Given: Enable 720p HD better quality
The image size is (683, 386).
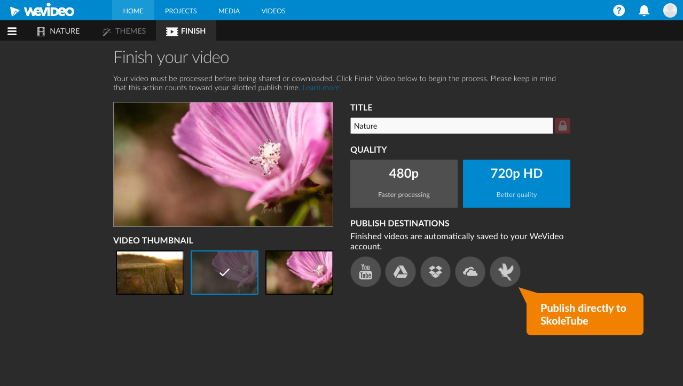Looking at the screenshot, I should click(516, 183).
